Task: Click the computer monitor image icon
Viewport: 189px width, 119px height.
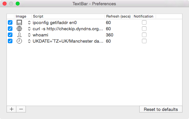Action: pos(19,22)
